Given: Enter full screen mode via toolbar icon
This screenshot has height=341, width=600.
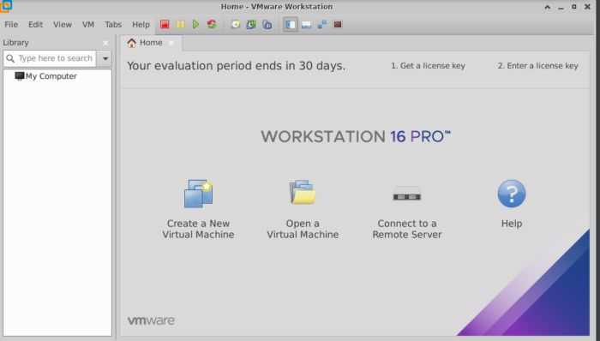Looking at the screenshot, I should click(x=321, y=25).
